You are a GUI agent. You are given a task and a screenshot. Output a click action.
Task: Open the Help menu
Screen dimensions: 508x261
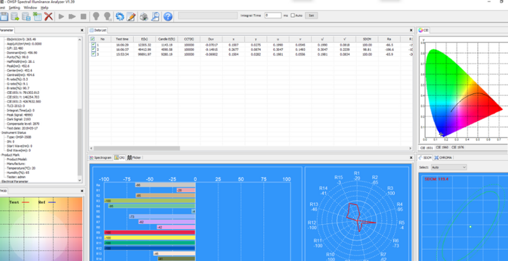[x=45, y=7]
